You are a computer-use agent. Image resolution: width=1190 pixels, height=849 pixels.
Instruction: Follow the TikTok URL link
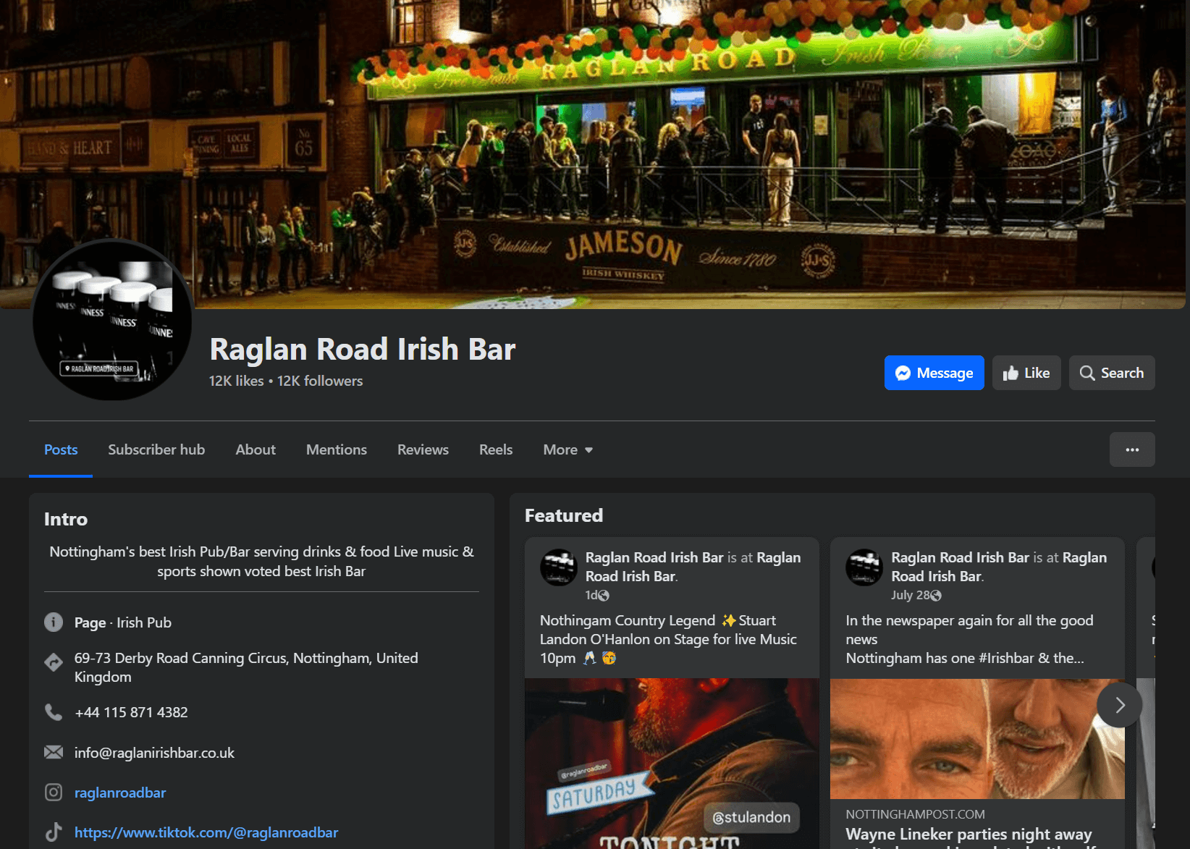206,832
